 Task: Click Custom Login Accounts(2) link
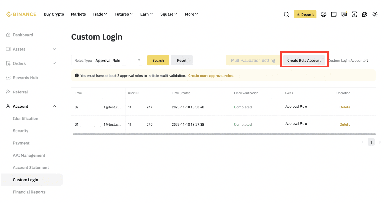(x=349, y=60)
